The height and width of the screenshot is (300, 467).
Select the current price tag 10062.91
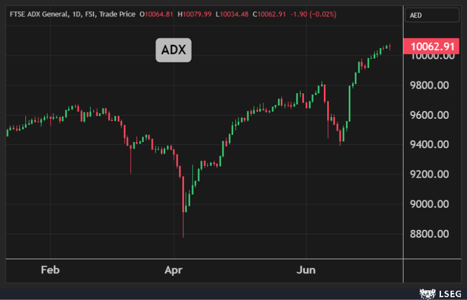click(432, 46)
